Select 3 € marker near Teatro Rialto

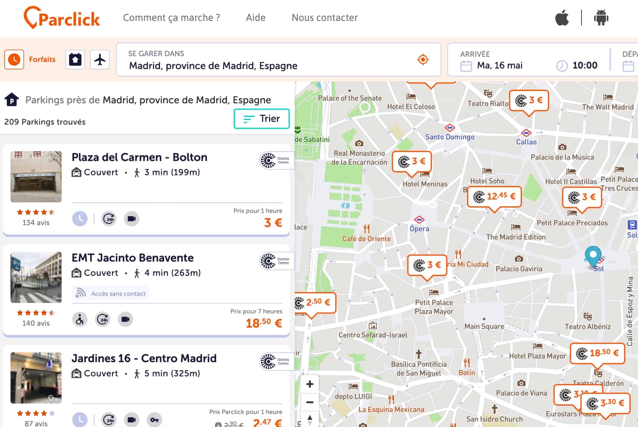[x=529, y=100]
